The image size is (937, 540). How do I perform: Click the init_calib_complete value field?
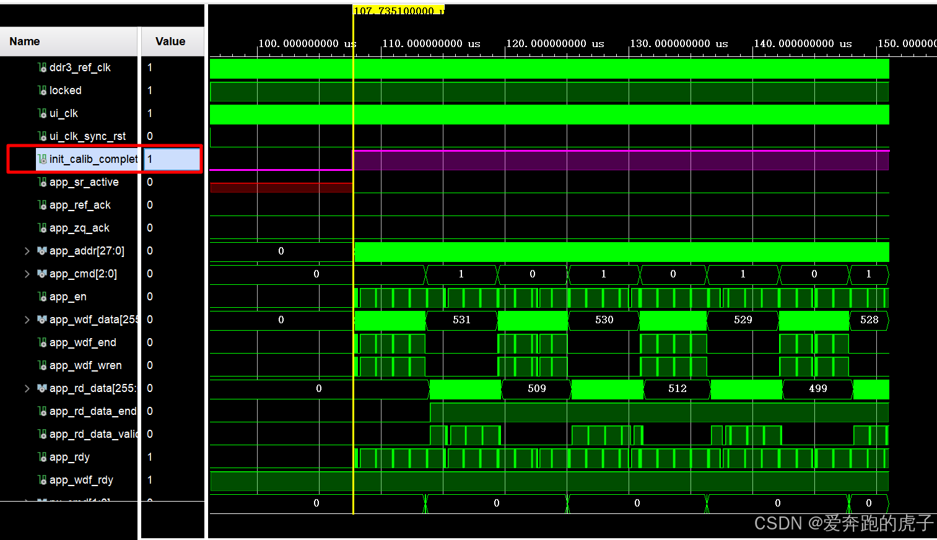click(172, 159)
